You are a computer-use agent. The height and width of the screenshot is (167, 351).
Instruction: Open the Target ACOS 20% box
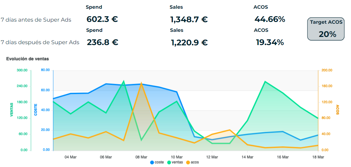click(326, 29)
